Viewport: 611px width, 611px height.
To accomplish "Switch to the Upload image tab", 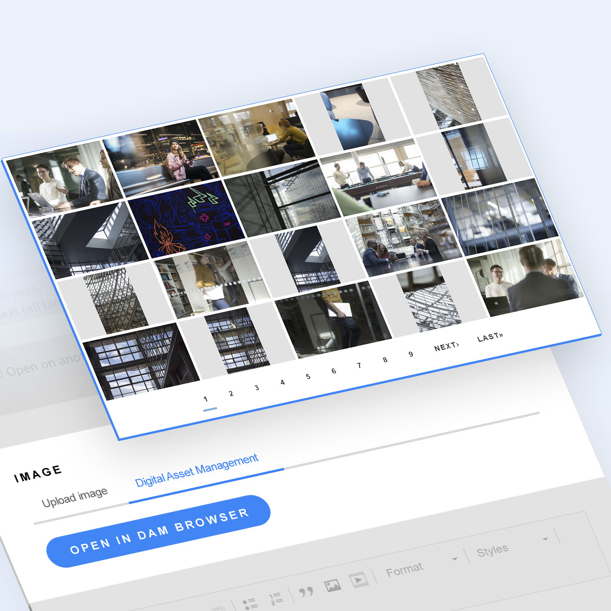I will pos(74,497).
